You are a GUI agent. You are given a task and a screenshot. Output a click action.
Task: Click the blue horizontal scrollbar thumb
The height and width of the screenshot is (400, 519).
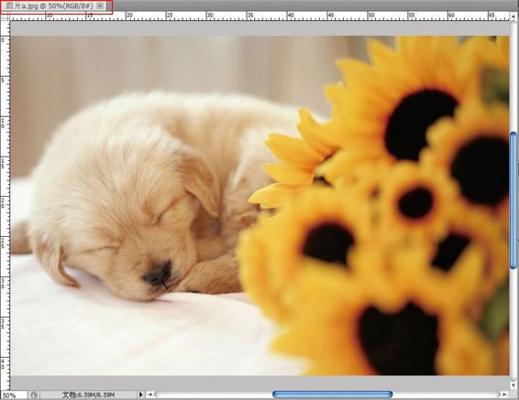[332, 395]
